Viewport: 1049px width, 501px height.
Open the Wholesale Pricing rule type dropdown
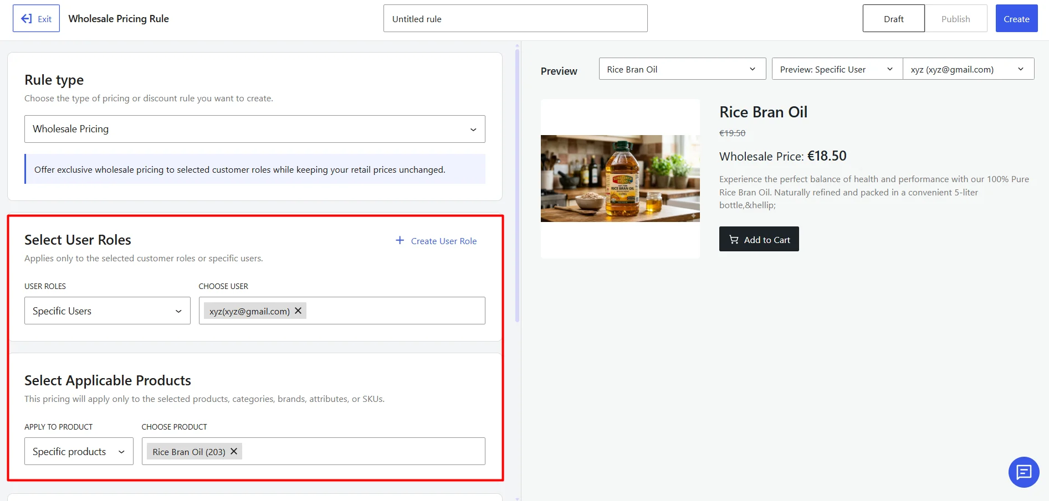(x=255, y=129)
